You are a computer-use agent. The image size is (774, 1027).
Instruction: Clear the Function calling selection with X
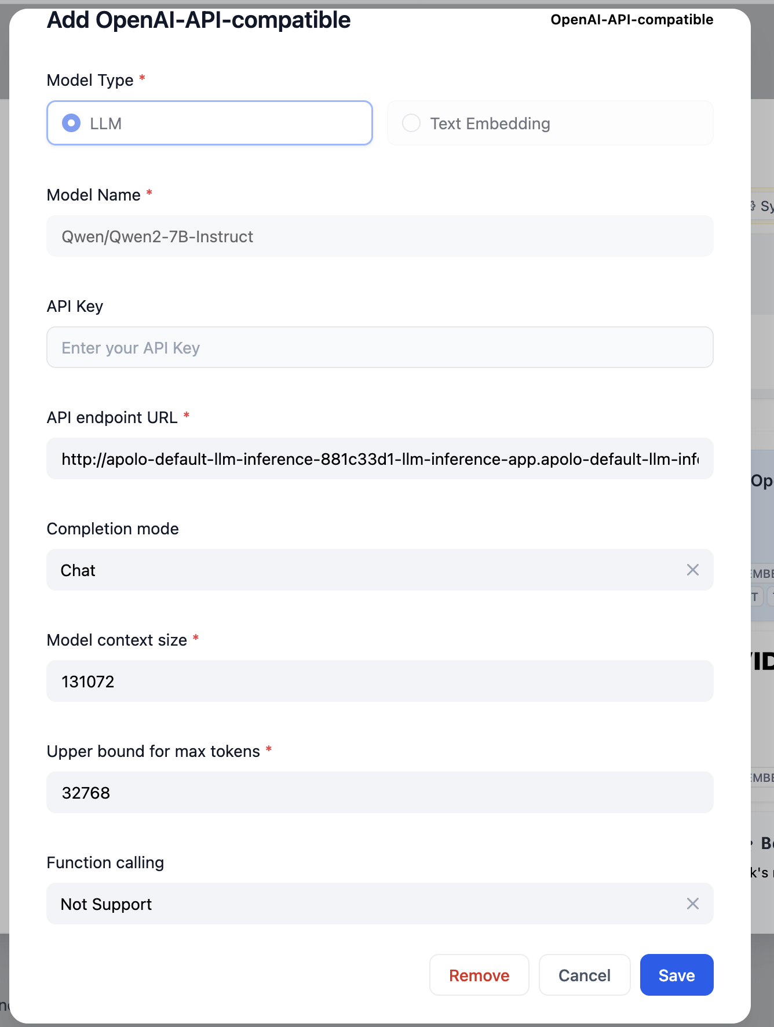point(692,904)
